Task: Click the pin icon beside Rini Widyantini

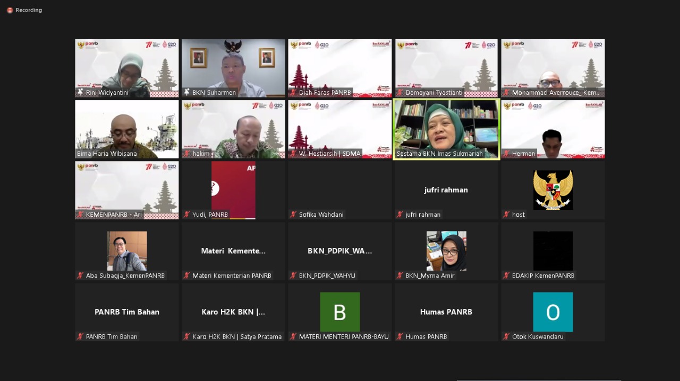Action: coord(81,92)
